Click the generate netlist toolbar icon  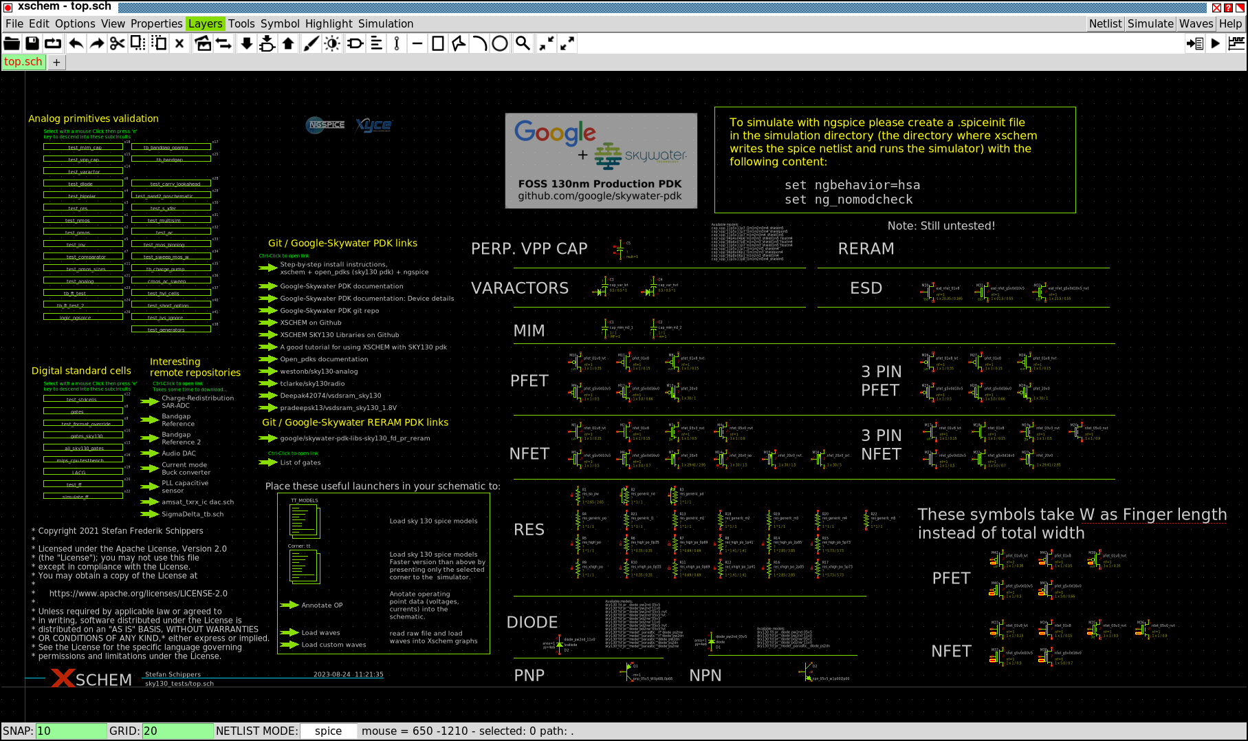tap(1195, 43)
